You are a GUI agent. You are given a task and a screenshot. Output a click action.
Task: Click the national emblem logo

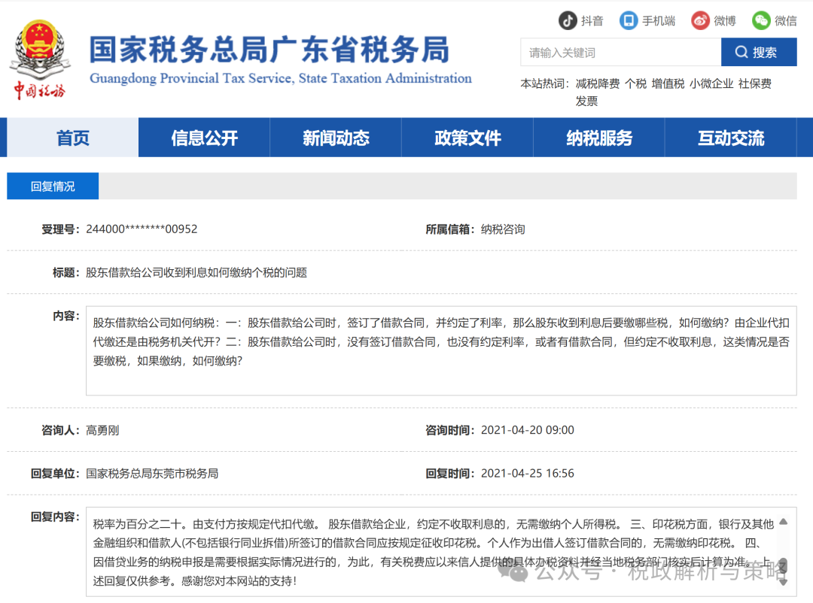pyautogui.click(x=39, y=45)
